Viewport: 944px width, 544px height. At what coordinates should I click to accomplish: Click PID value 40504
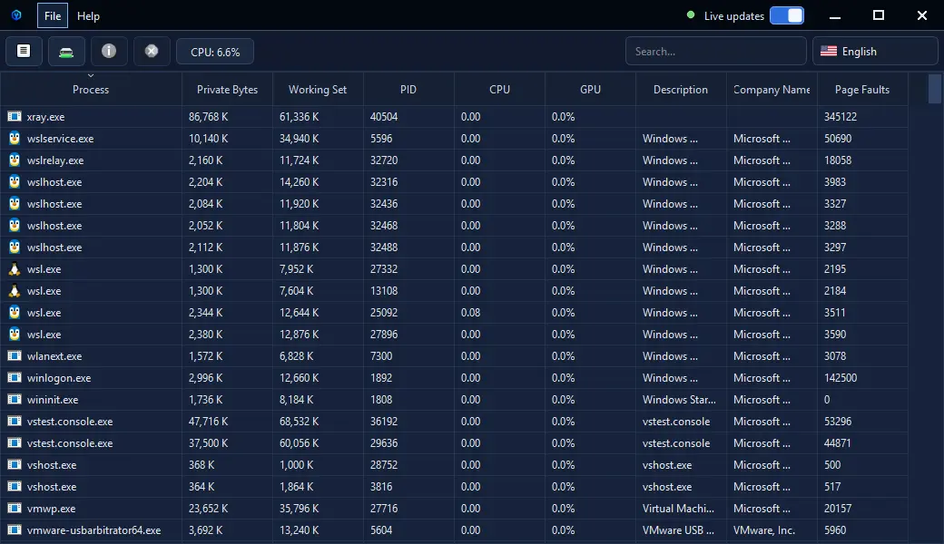click(x=384, y=117)
